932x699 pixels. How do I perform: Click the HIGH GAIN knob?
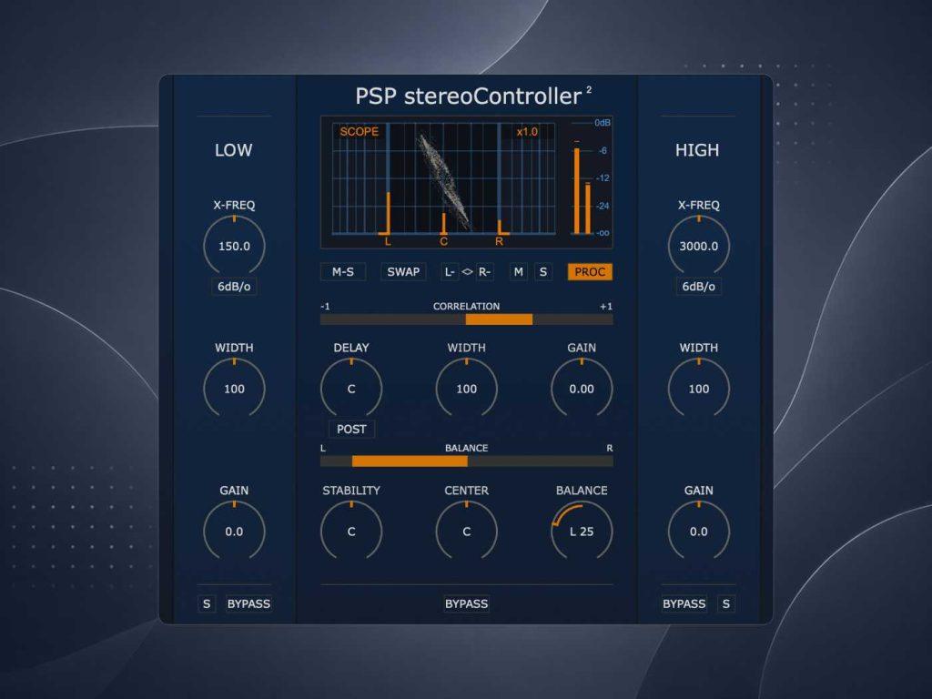click(x=698, y=532)
